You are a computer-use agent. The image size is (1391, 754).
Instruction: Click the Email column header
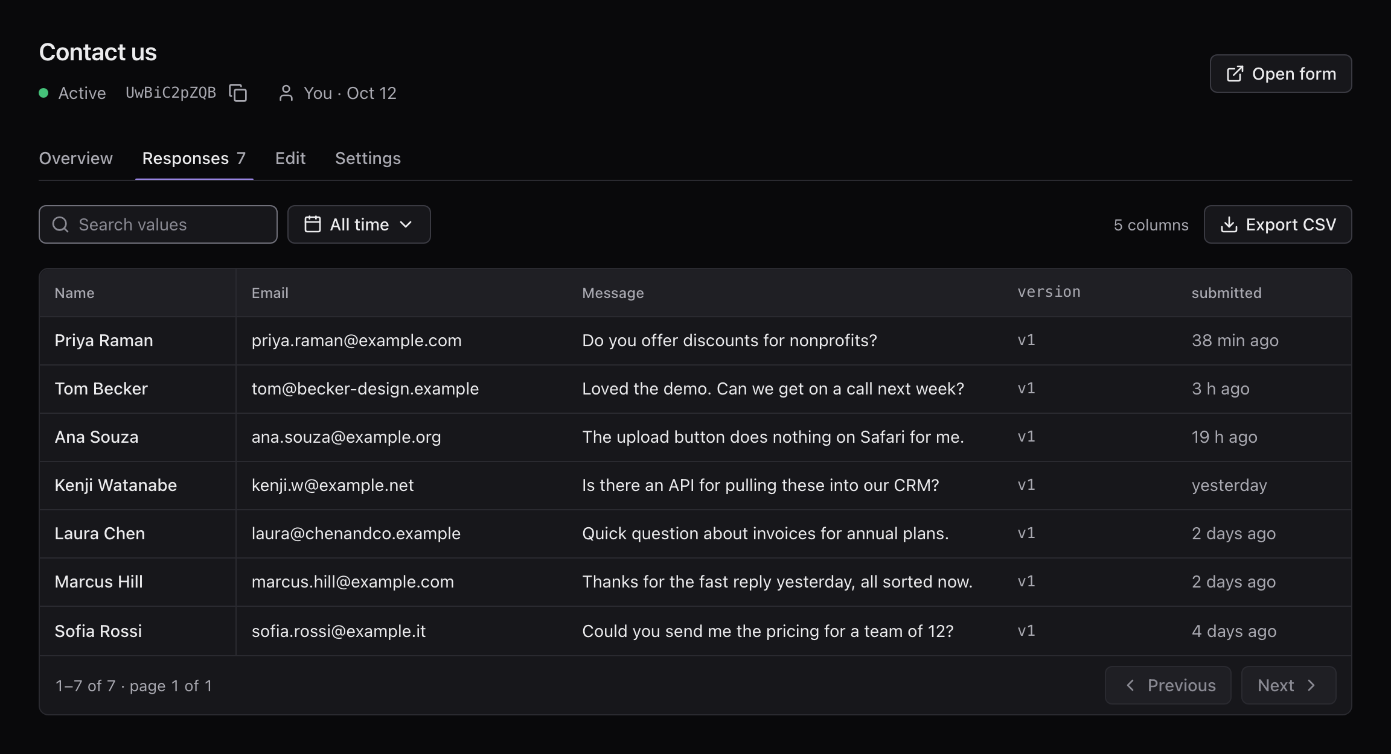point(270,293)
